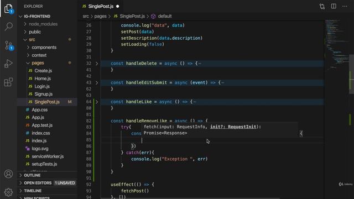The image size is (354, 199).
Task: Open index.css in the explorer
Action: pos(40,133)
